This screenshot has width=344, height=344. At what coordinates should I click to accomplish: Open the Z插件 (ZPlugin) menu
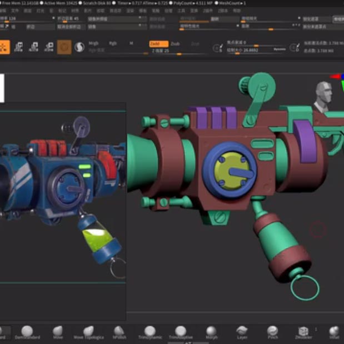tap(207, 11)
